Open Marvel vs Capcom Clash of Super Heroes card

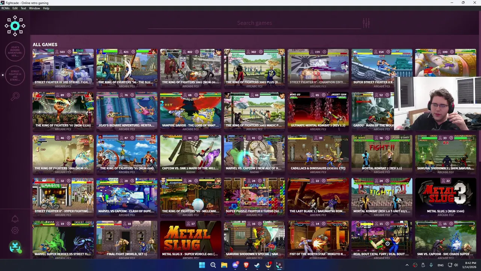click(127, 197)
